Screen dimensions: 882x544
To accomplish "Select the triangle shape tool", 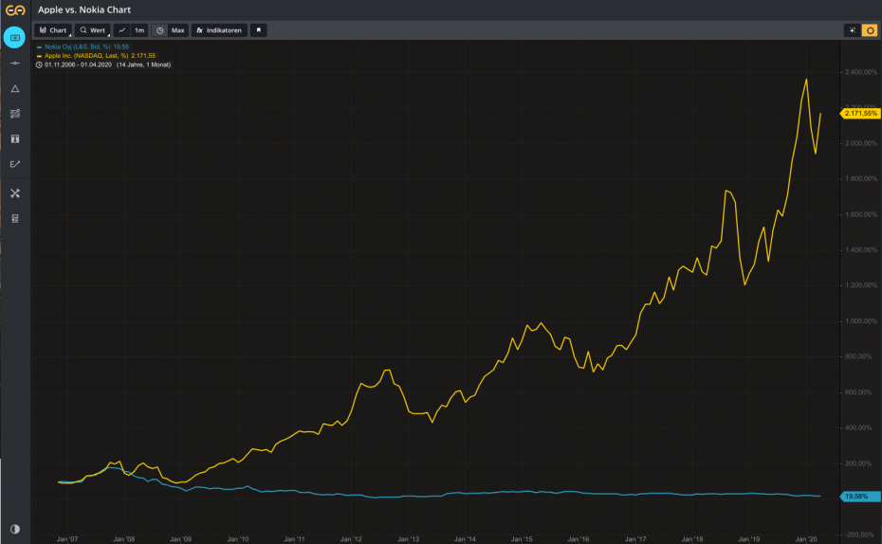I will click(14, 88).
